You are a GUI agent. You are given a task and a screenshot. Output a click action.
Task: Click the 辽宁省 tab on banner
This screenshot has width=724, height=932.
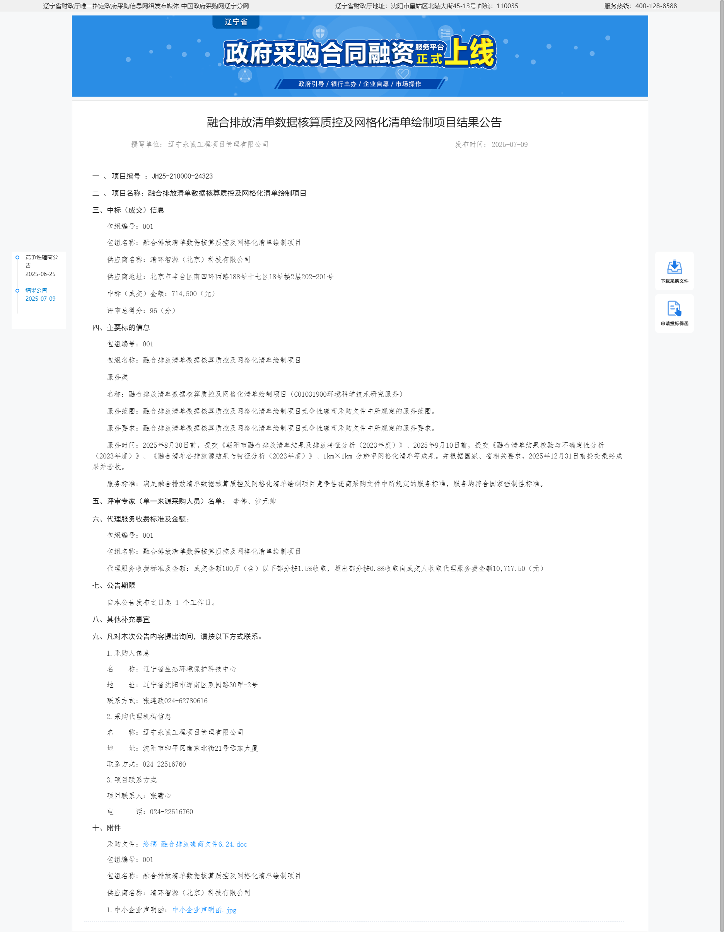click(236, 22)
